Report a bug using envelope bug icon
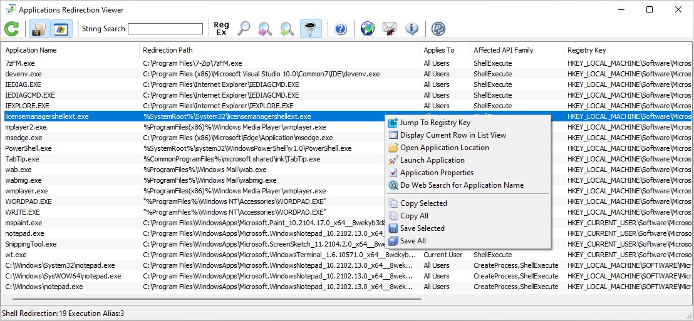 (x=390, y=29)
